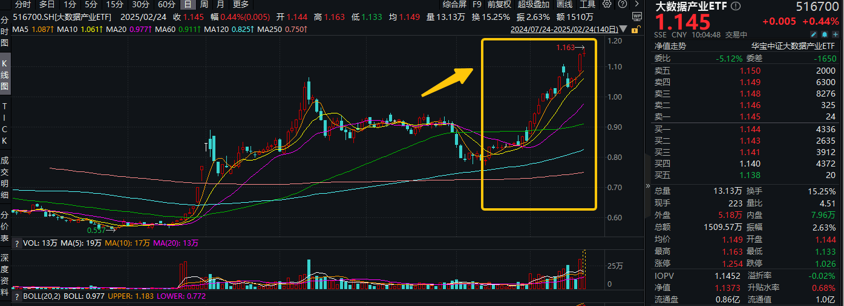Click the WP monitor icon
Screen dimensions: 844x306
(636, 16)
